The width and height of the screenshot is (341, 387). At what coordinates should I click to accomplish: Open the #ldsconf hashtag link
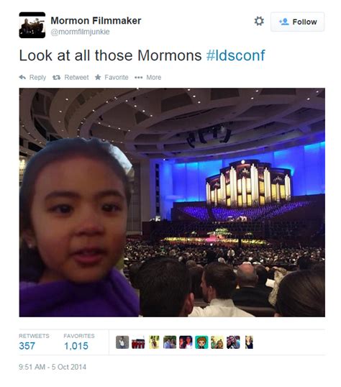(235, 55)
